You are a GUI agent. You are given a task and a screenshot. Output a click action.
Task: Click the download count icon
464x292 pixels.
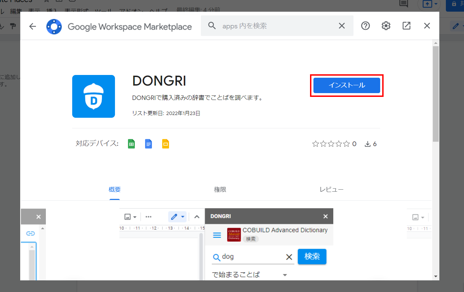(368, 144)
